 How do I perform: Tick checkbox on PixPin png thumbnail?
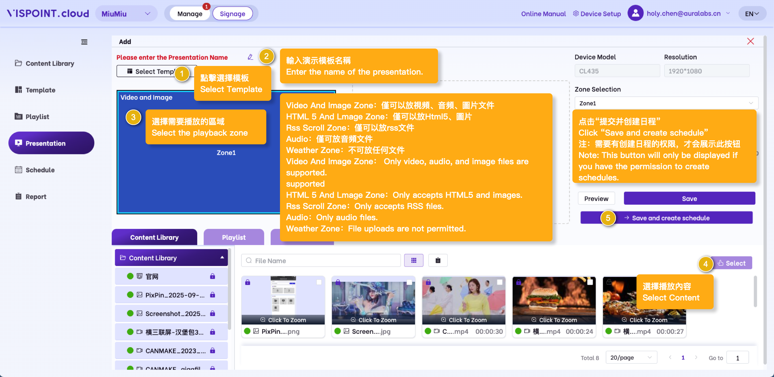tap(319, 282)
